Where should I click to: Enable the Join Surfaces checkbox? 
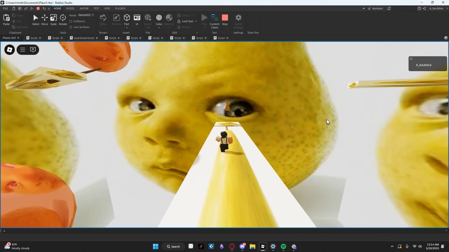(x=71, y=27)
